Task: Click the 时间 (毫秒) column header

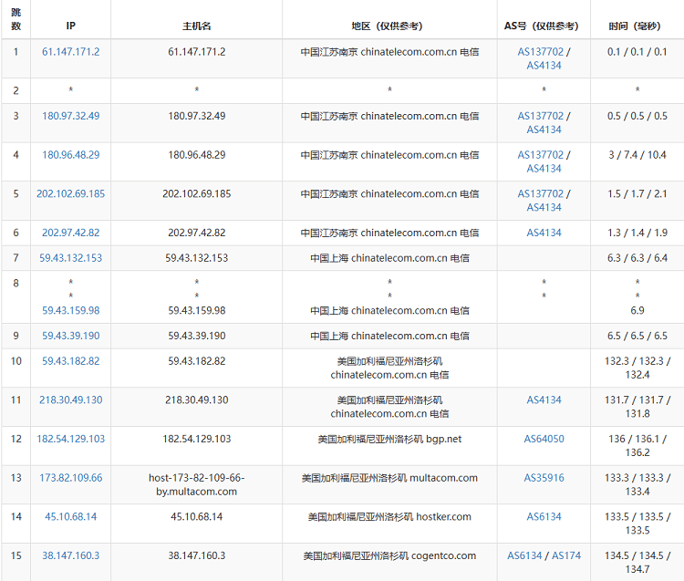Action: [635, 26]
